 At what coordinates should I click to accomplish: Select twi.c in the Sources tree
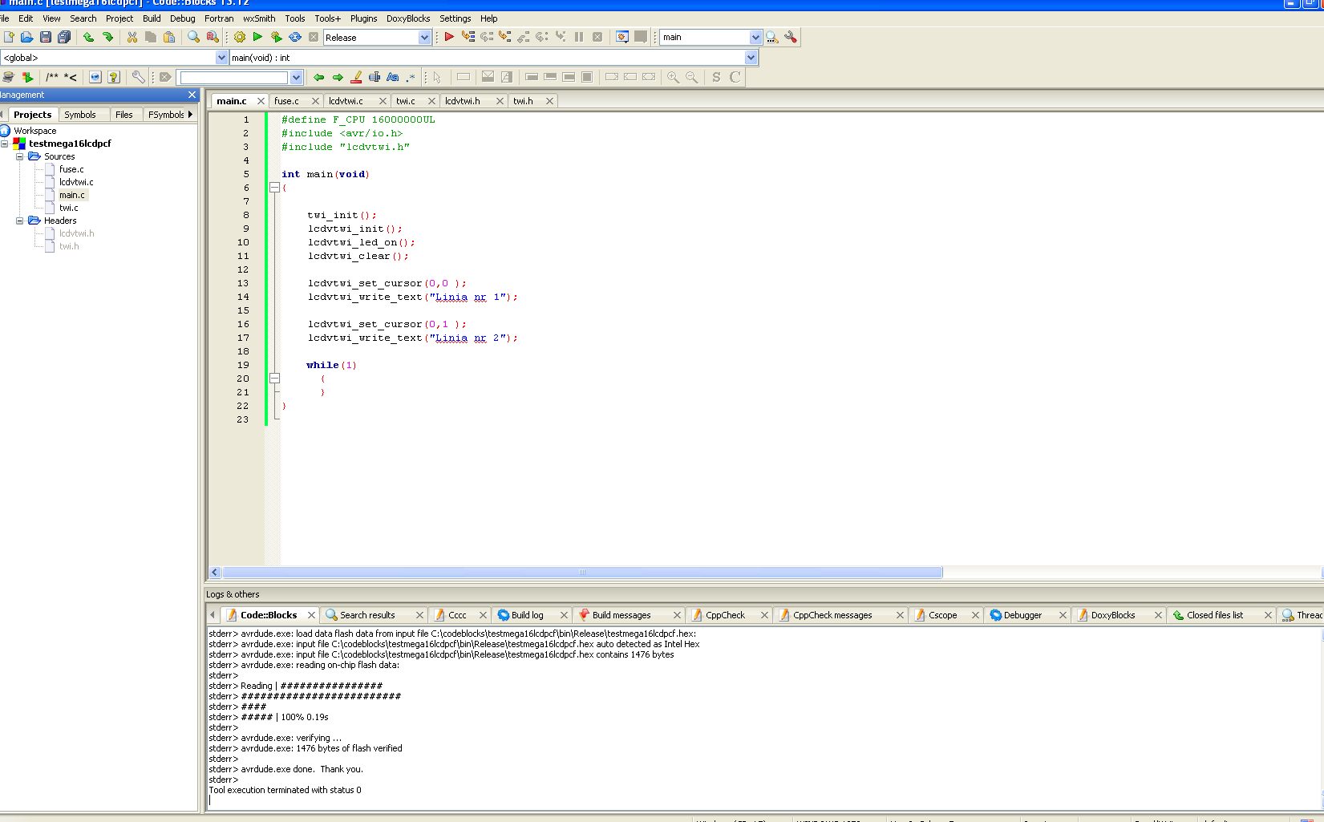[69, 208]
